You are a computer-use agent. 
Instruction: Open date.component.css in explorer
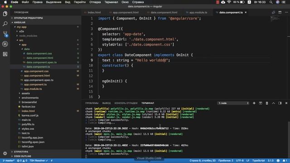[x=39, y=53]
